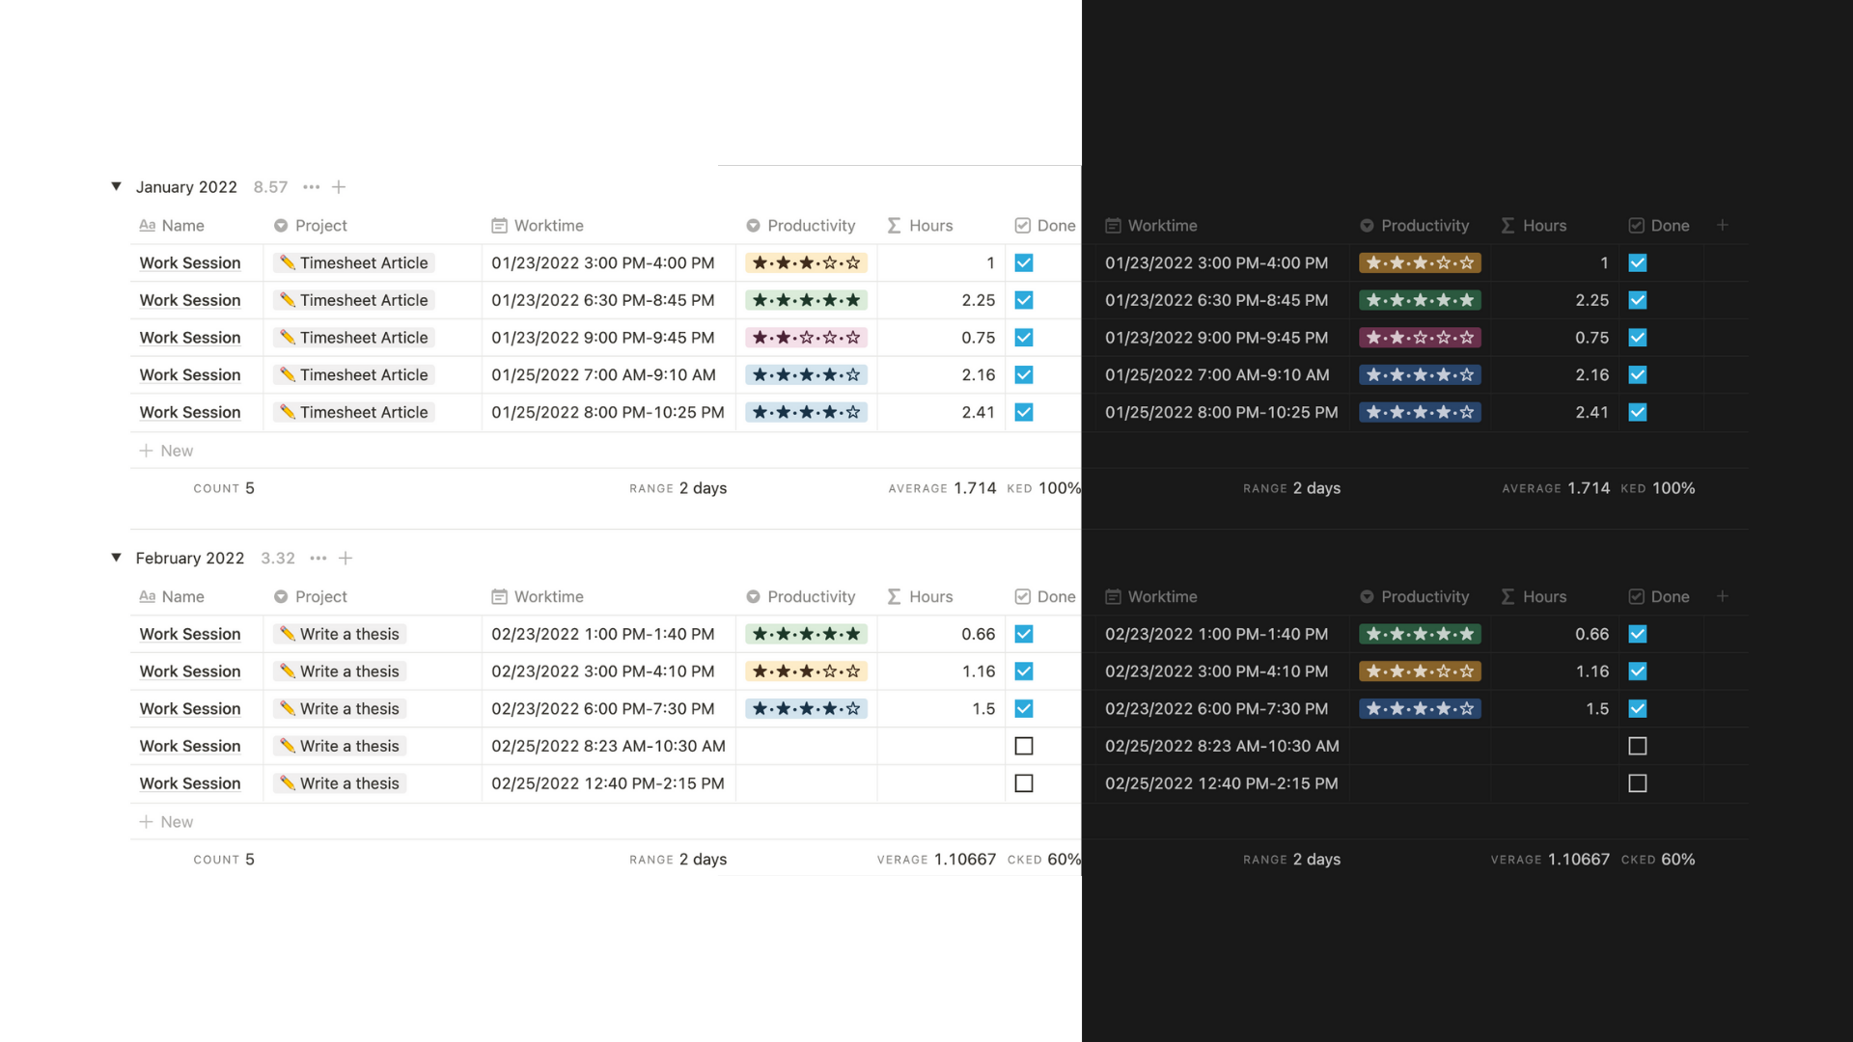Click dark Hours cell 1.16 in February
Screen dimensions: 1853x1042
click(1555, 672)
